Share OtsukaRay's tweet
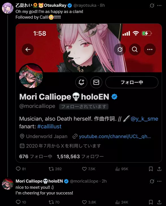The height and width of the screenshot is (206, 166). [159, 169]
